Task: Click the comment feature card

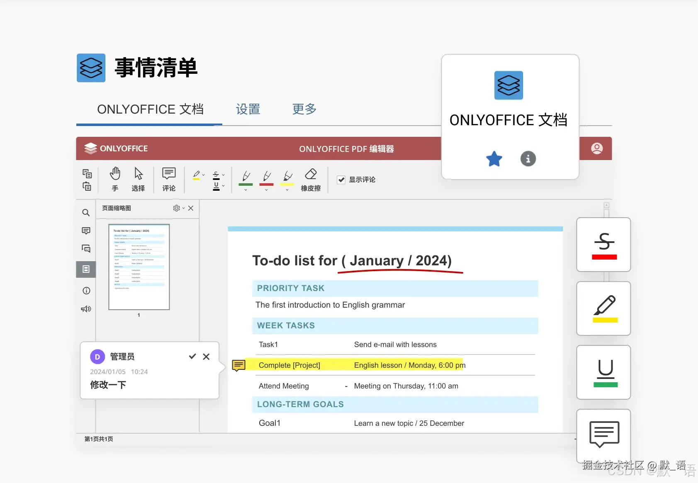Action: 604,436
